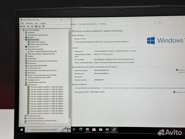Open Task View from taskbar
Image resolution: width=185 pixels, height=139 pixels.
click(x=74, y=129)
